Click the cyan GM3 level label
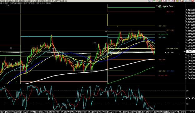This screenshot has height=113, width=195. [x=162, y=37]
